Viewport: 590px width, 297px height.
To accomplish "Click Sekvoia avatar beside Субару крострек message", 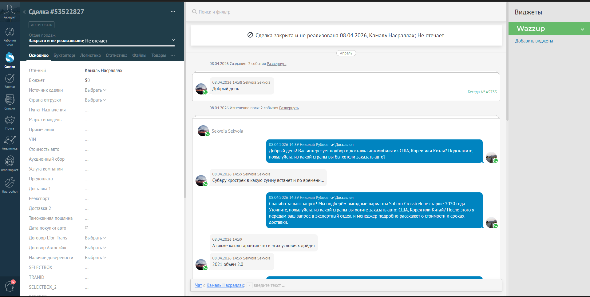I will (x=201, y=180).
